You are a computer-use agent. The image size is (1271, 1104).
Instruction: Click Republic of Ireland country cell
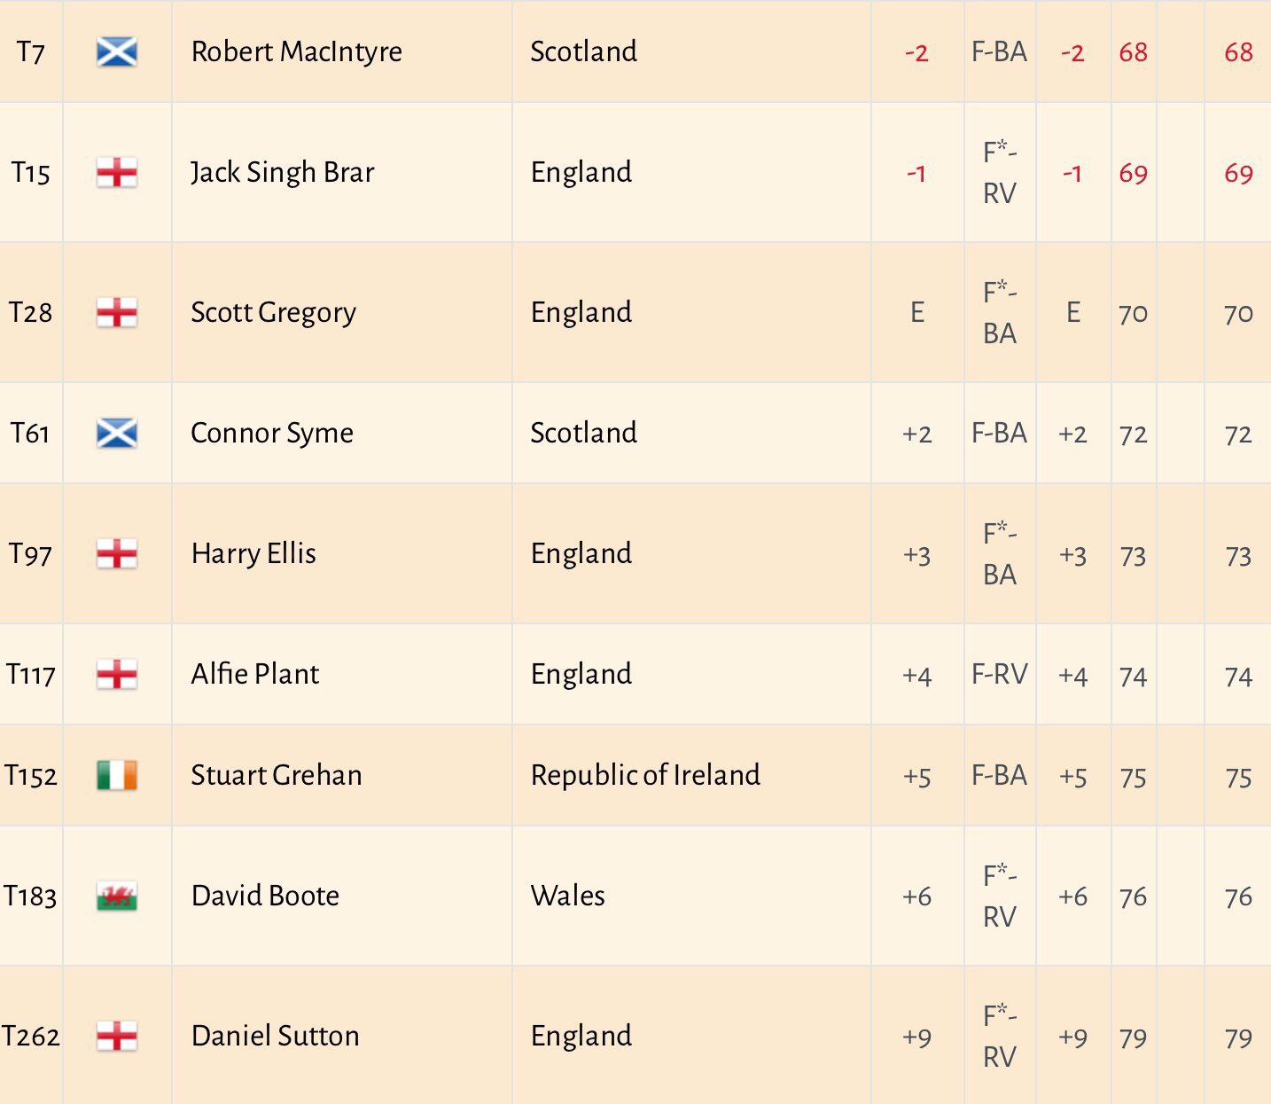[x=645, y=776]
